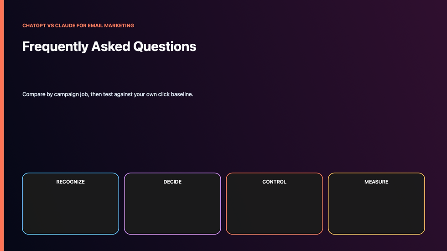Select the DECIDE card
447x251 pixels.
(172, 204)
